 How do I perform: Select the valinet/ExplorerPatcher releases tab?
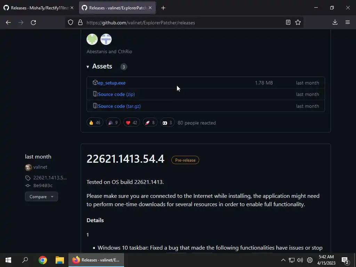[118, 8]
